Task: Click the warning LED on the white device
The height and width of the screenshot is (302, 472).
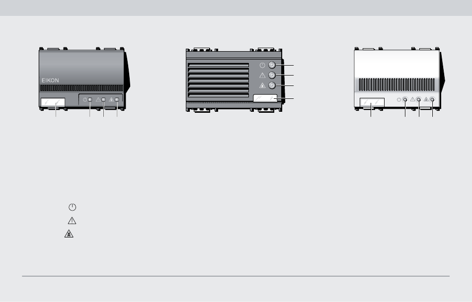Action: (x=419, y=99)
